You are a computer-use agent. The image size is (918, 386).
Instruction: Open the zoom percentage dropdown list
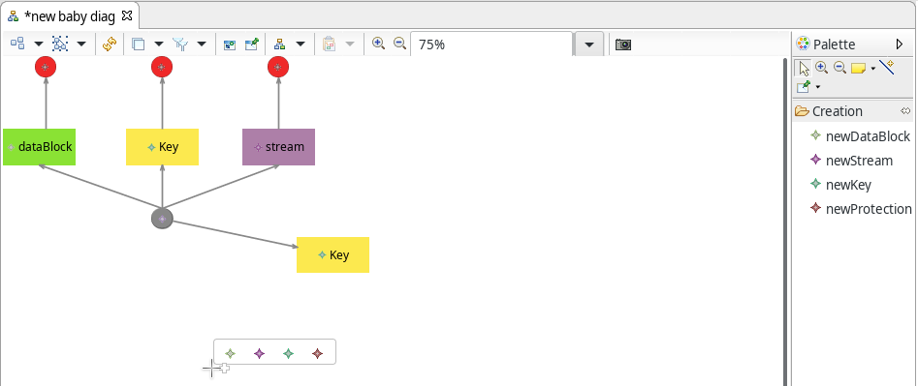point(589,45)
